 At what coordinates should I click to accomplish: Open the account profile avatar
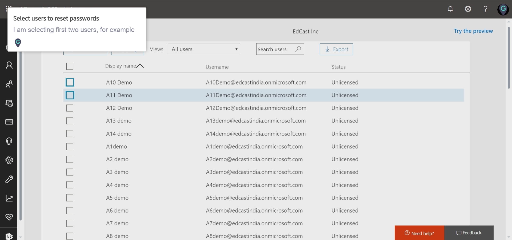pyautogui.click(x=503, y=10)
